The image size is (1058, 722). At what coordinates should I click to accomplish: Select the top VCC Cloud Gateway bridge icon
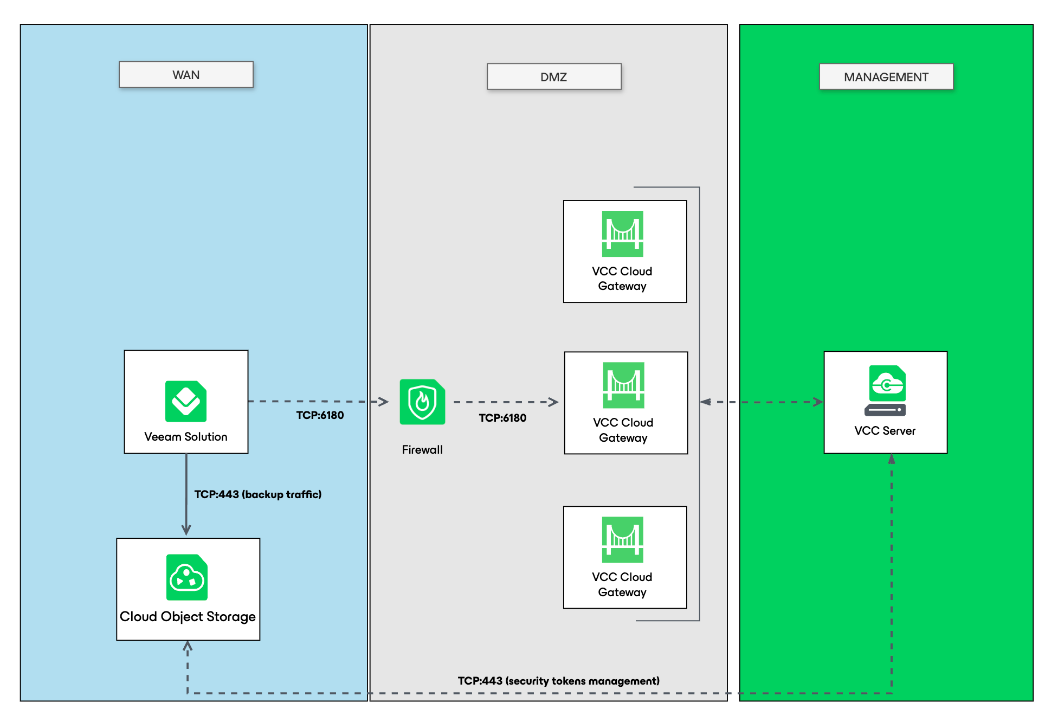coord(622,234)
